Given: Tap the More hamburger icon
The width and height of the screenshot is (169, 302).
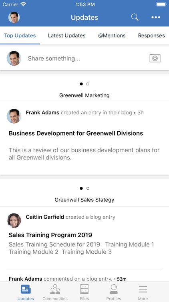Looking at the screenshot, I should (143, 289).
